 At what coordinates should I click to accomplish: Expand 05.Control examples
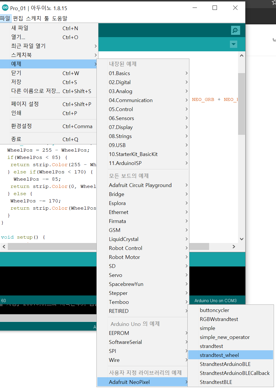tap(143, 109)
